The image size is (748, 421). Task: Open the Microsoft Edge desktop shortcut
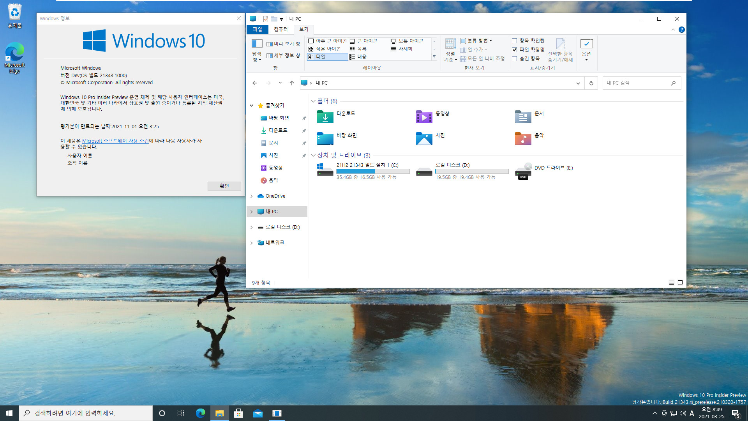(15, 58)
